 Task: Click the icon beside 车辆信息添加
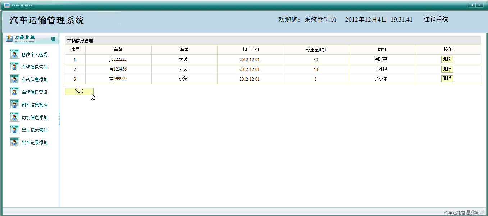click(14, 80)
